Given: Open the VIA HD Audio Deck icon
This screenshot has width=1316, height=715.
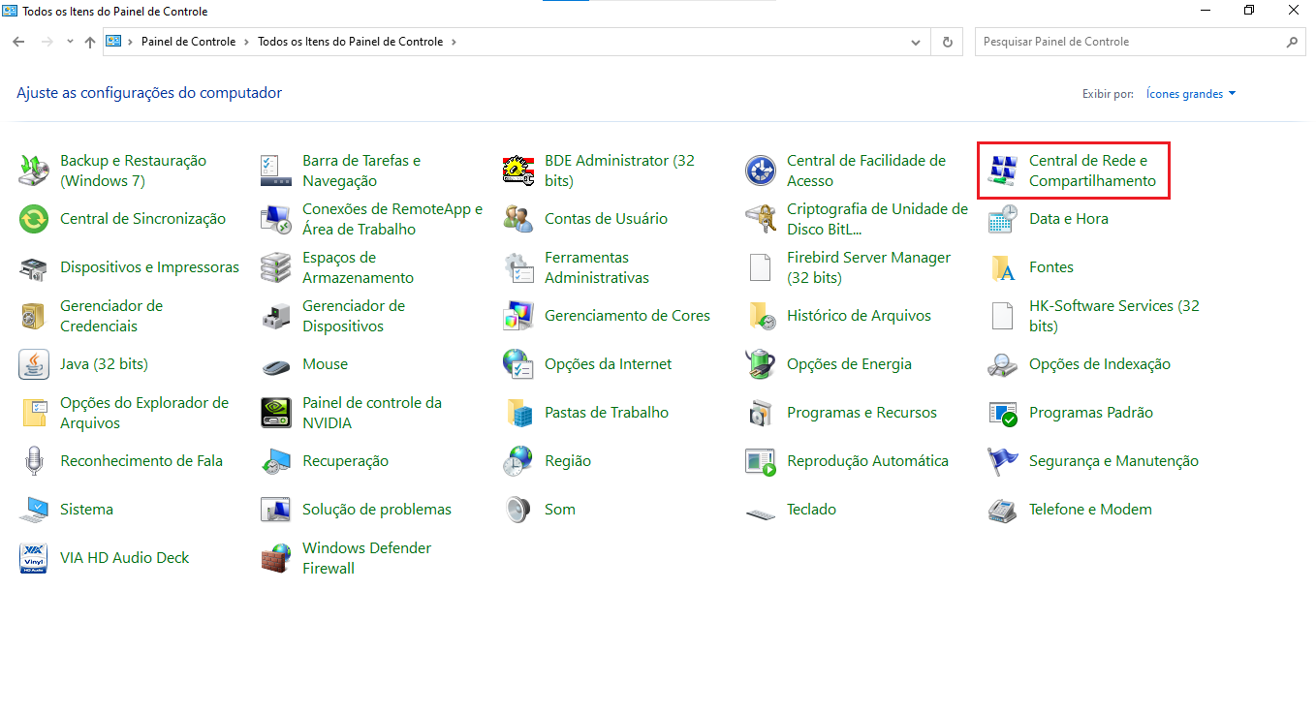Looking at the screenshot, I should pyautogui.click(x=34, y=558).
